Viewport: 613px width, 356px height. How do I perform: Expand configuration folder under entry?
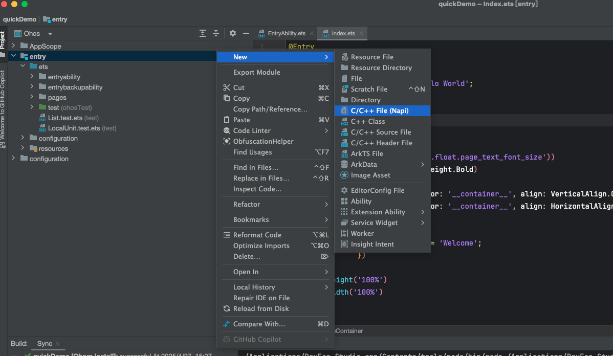click(x=23, y=138)
